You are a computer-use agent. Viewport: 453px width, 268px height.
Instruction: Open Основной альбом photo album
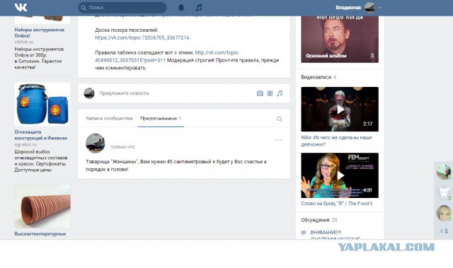tap(340, 39)
